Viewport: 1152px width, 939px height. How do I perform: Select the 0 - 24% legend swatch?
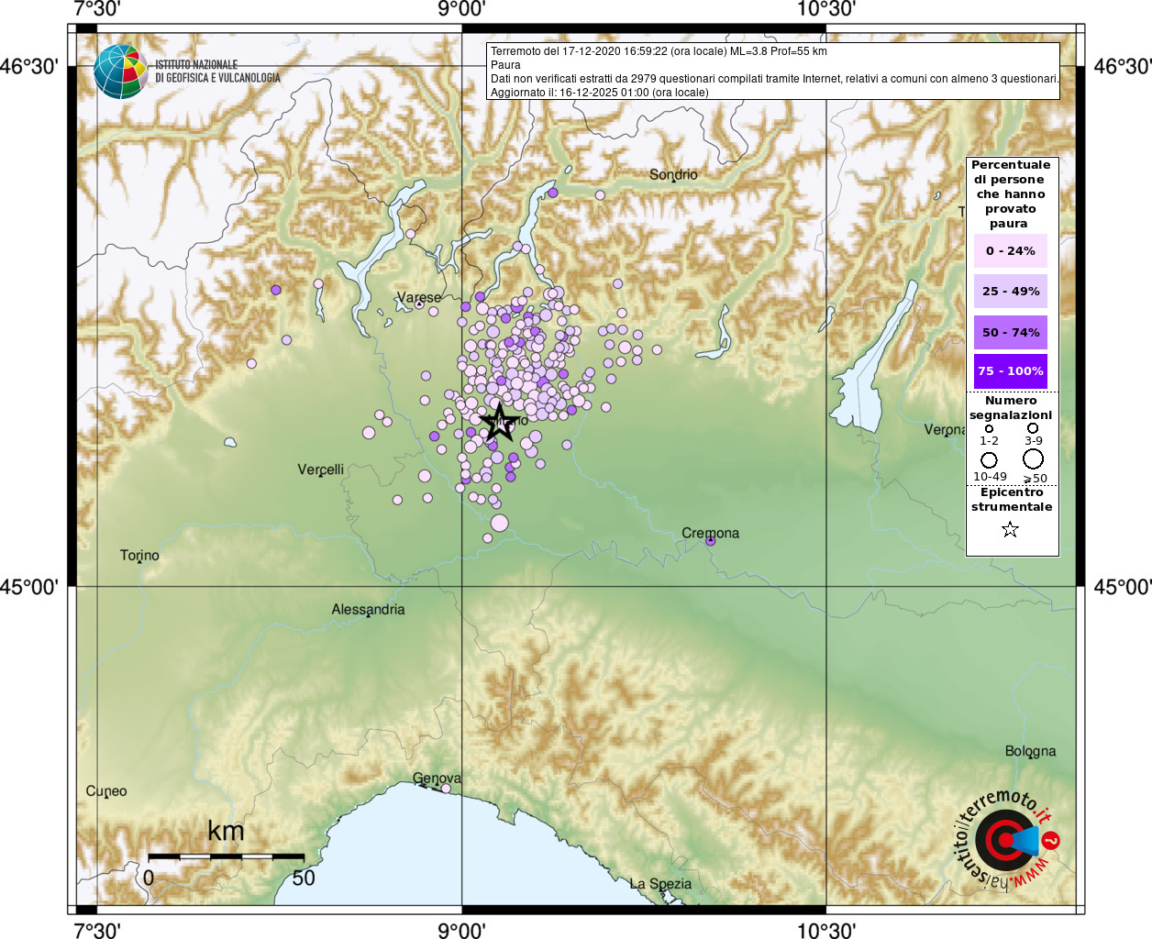pos(1011,250)
